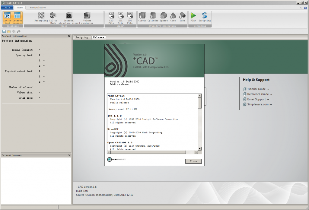Screen dimensions: 309x210
Task: Click the "Number of volumes:" label
Action: 21,87
